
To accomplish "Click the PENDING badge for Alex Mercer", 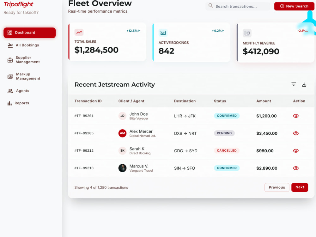I will click(x=224, y=133).
